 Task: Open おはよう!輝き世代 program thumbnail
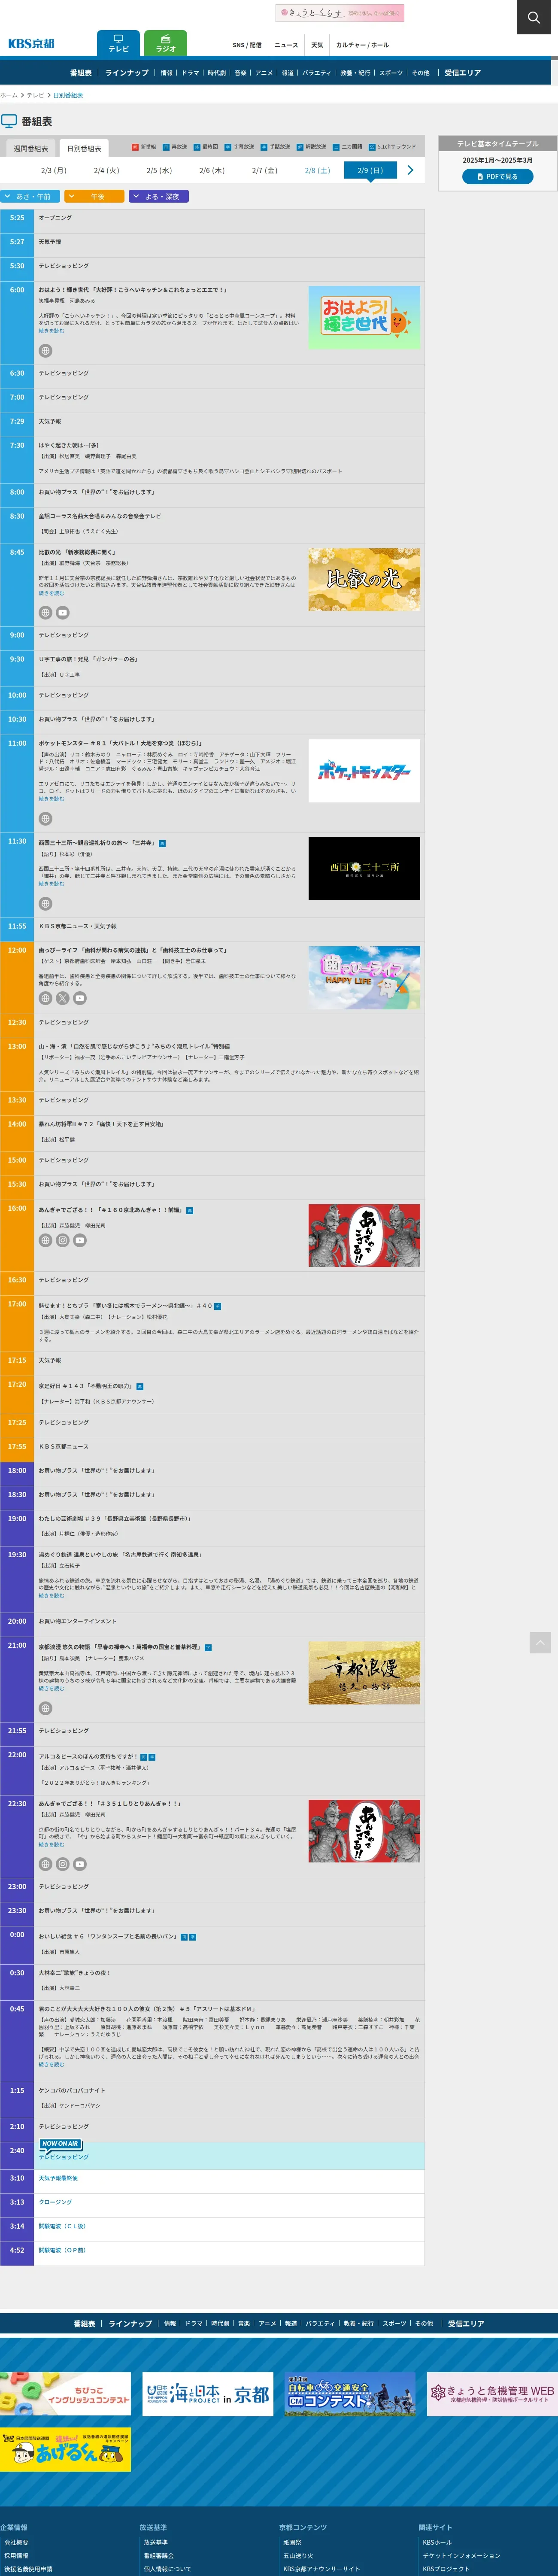point(364,317)
